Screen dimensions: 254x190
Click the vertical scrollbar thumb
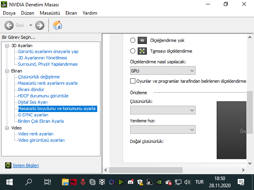coord(250,112)
